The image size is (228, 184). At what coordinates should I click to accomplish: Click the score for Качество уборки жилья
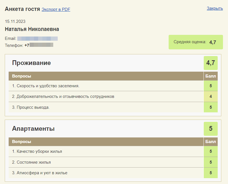[x=210, y=151]
